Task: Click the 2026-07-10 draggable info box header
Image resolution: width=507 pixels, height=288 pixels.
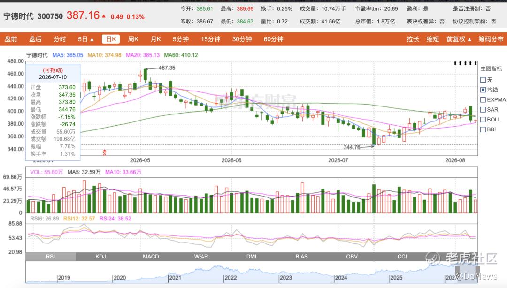Action: 53,74
